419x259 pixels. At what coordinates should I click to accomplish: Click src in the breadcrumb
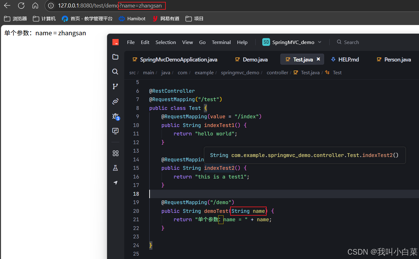point(132,73)
